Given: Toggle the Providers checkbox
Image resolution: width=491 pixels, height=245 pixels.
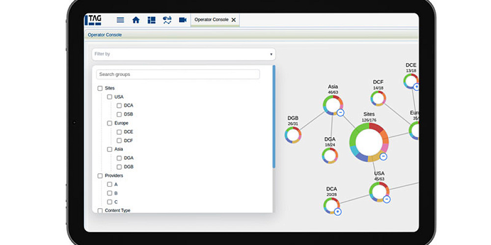Looking at the screenshot, I should coord(100,175).
